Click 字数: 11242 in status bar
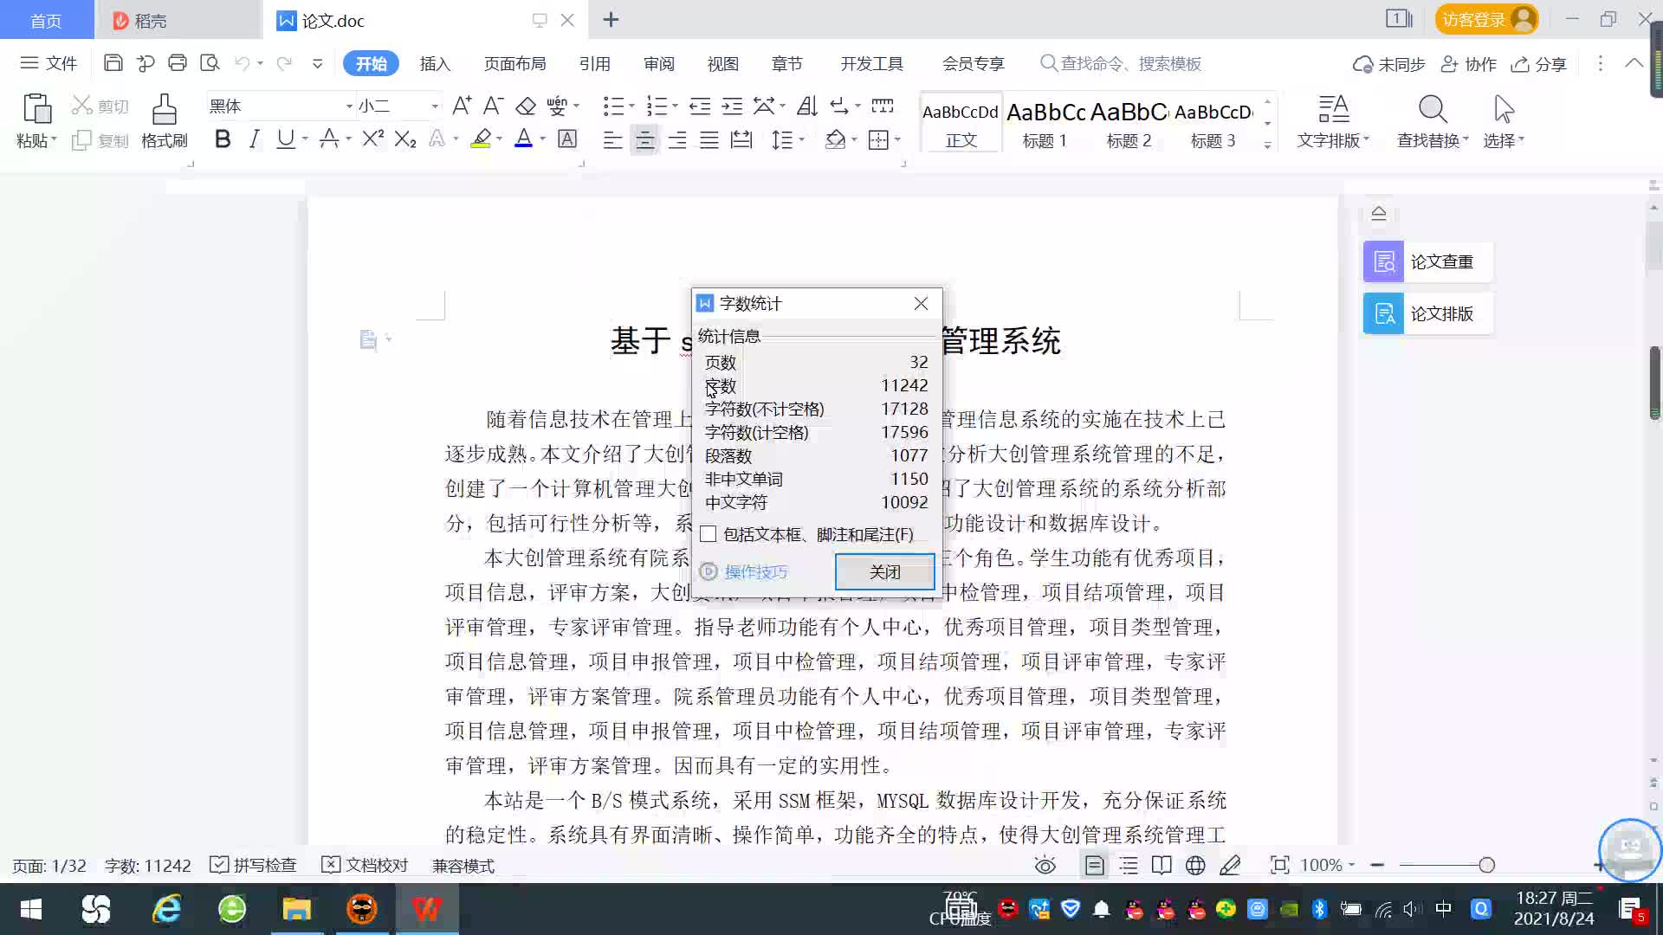Viewport: 1663px width, 935px height. click(x=147, y=866)
